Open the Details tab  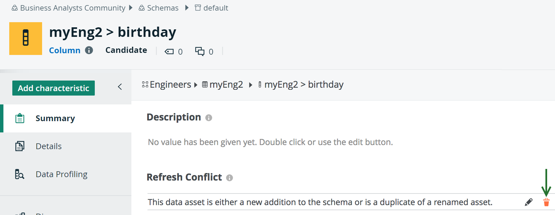click(x=49, y=146)
